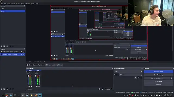Click monitor icon left of mixer Options
The image size is (174, 97).
click(100, 89)
